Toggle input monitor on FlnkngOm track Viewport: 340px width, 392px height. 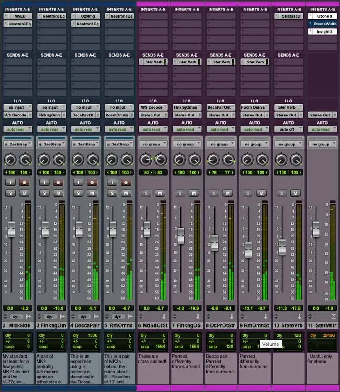44,183
